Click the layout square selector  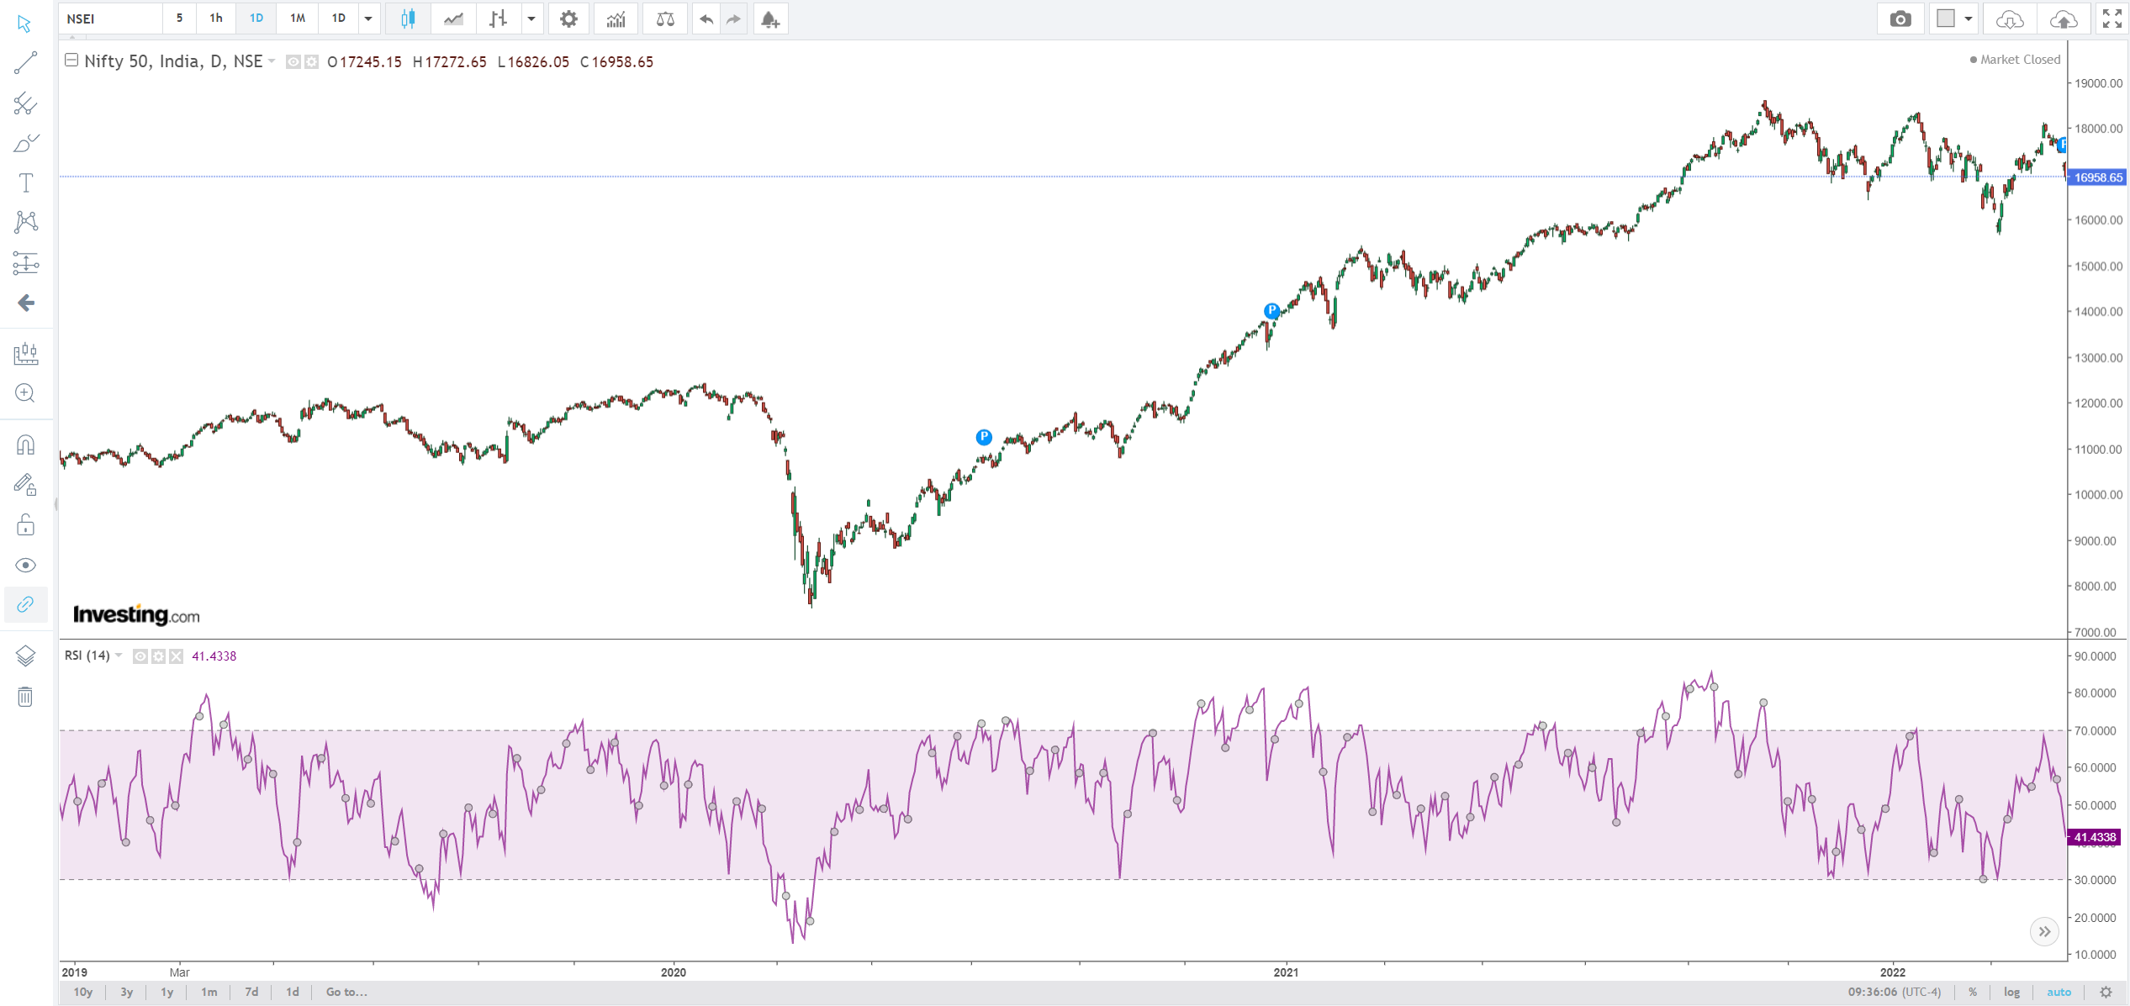pyautogui.click(x=1946, y=18)
